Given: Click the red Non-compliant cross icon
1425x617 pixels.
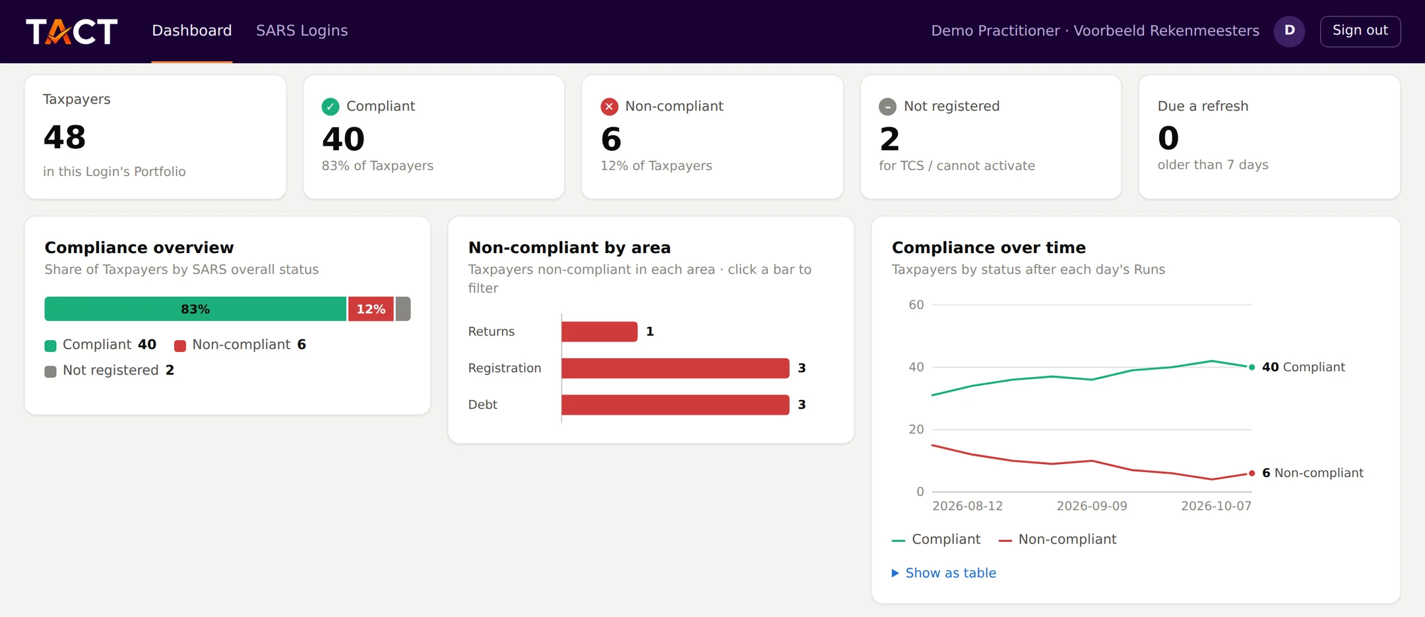Looking at the screenshot, I should coord(609,106).
